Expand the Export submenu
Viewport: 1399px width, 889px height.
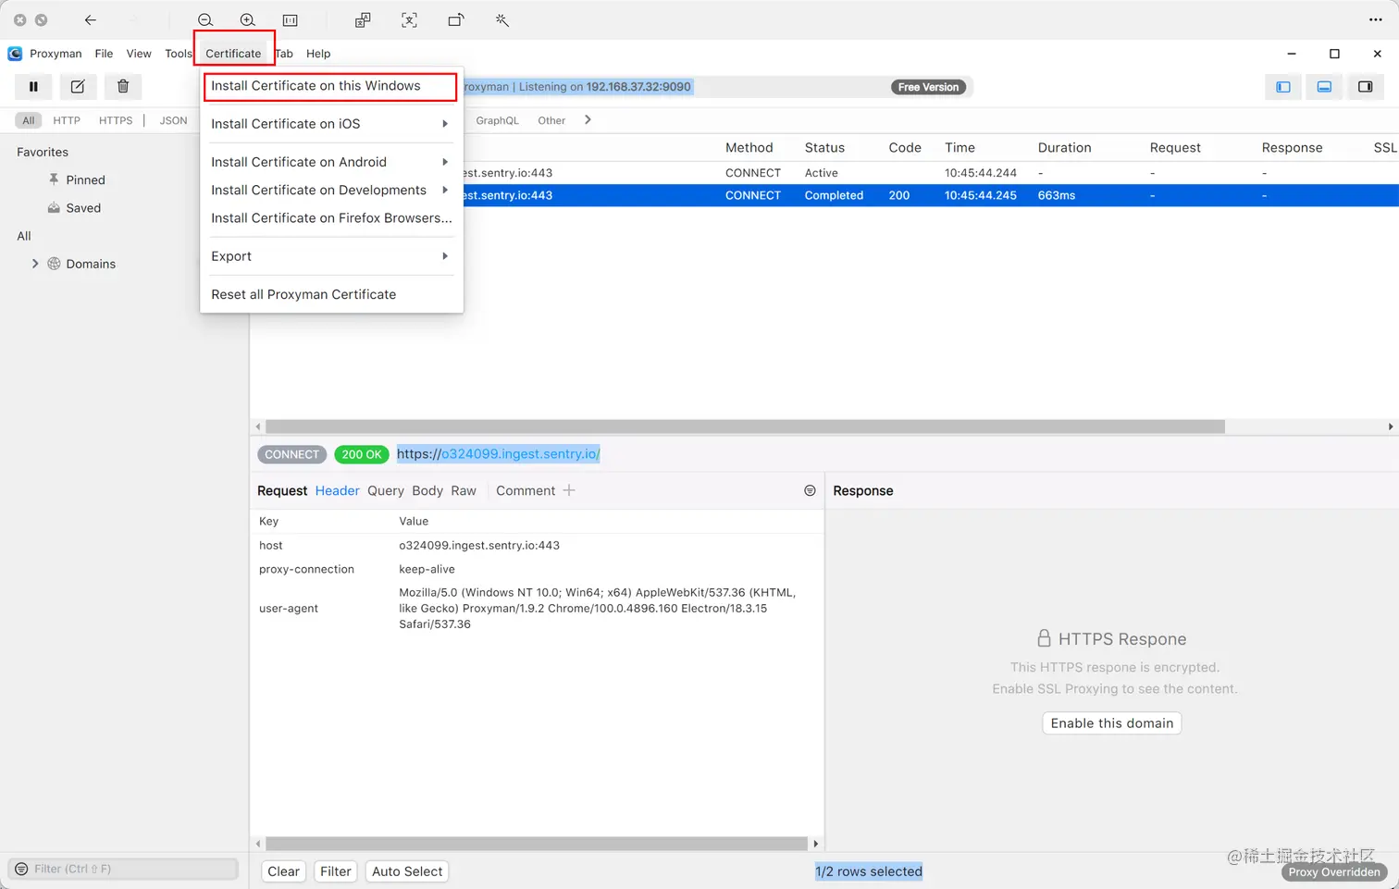(x=445, y=256)
